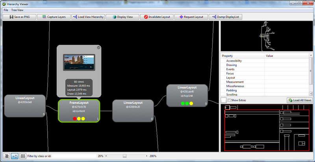Expand the Measurement property group
This screenshot has height=162, width=315.
coord(235,82)
